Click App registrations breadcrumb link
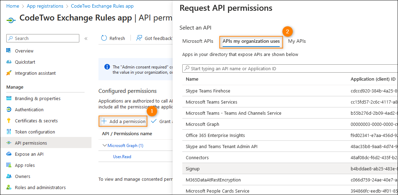The image size is (398, 195). pyautogui.click(x=45, y=6)
